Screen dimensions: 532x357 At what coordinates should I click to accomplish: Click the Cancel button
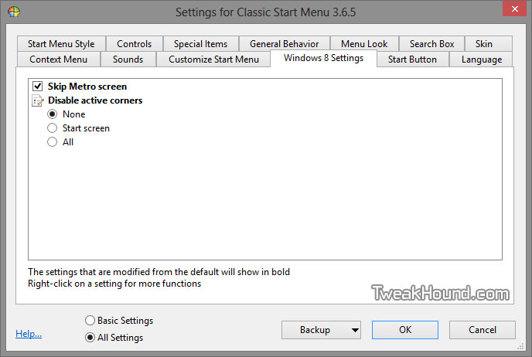(483, 330)
